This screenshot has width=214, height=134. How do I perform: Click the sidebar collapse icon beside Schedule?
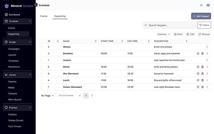[x=36, y=5]
